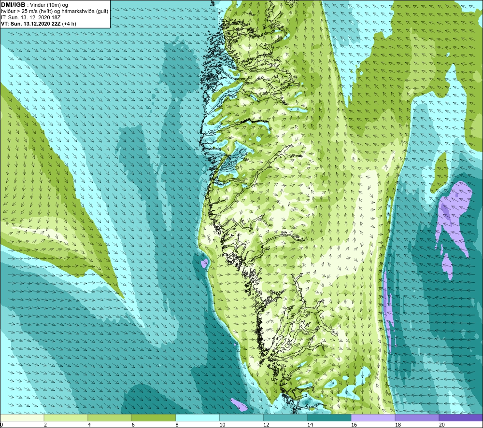This screenshot has height=428, width=483.
Task: Click the 4–6 m/s green legend swatch
Action: point(110,417)
